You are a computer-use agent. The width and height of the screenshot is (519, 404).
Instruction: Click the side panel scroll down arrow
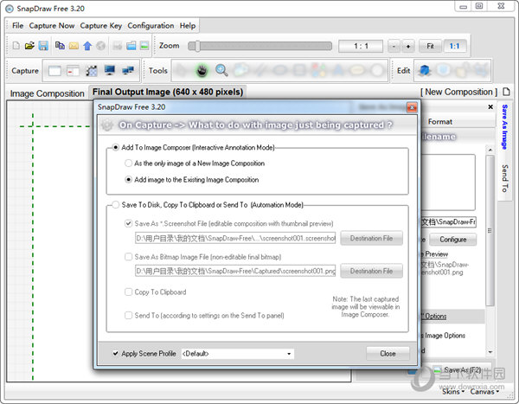(490, 352)
